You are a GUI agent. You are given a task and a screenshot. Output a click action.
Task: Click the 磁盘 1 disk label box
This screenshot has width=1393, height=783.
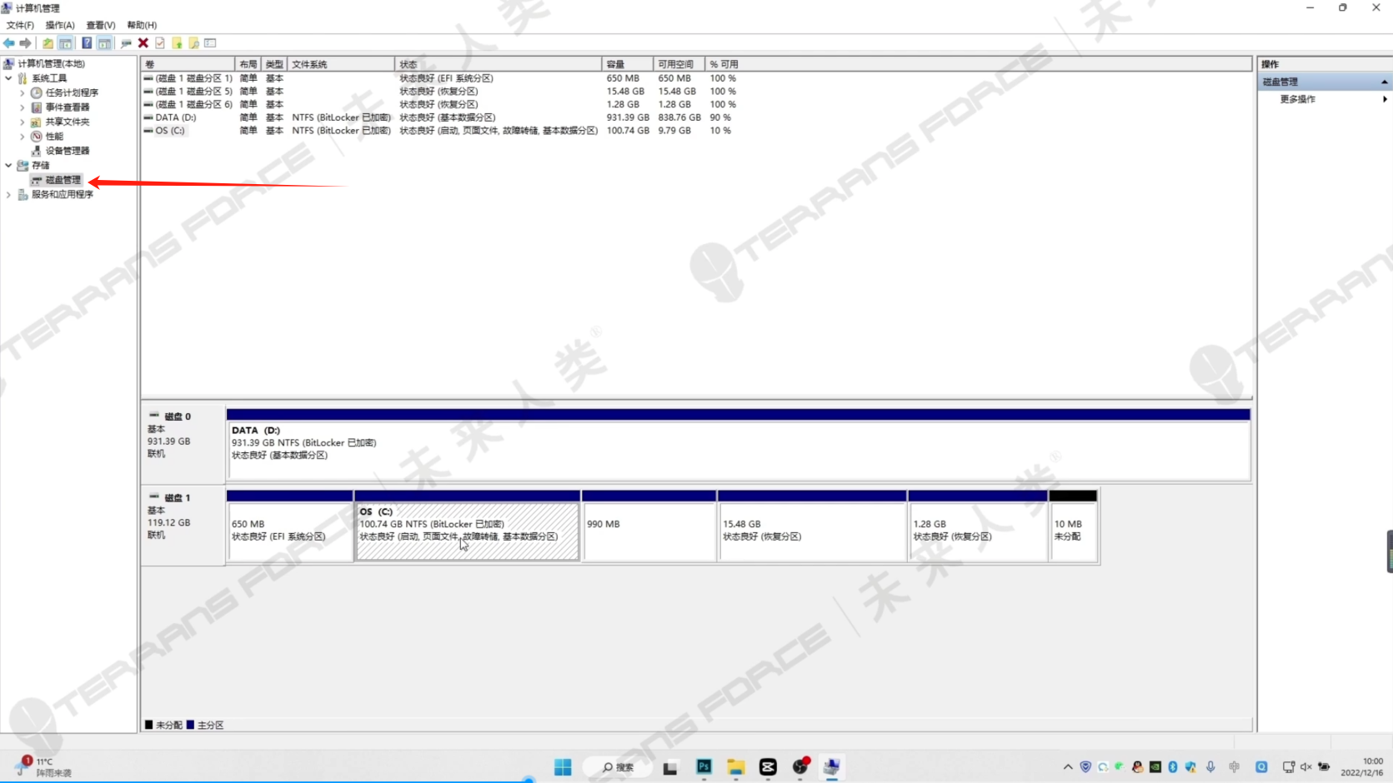coord(183,525)
